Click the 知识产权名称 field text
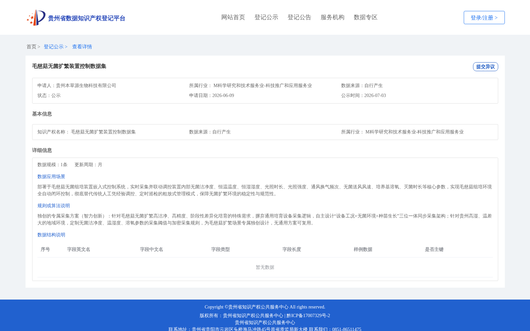The image size is (530, 331). [86, 132]
